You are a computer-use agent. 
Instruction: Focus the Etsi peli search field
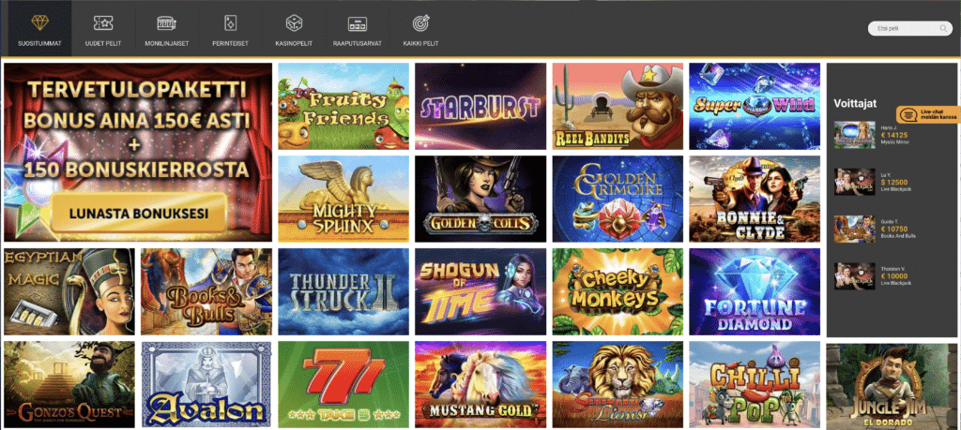(x=909, y=28)
